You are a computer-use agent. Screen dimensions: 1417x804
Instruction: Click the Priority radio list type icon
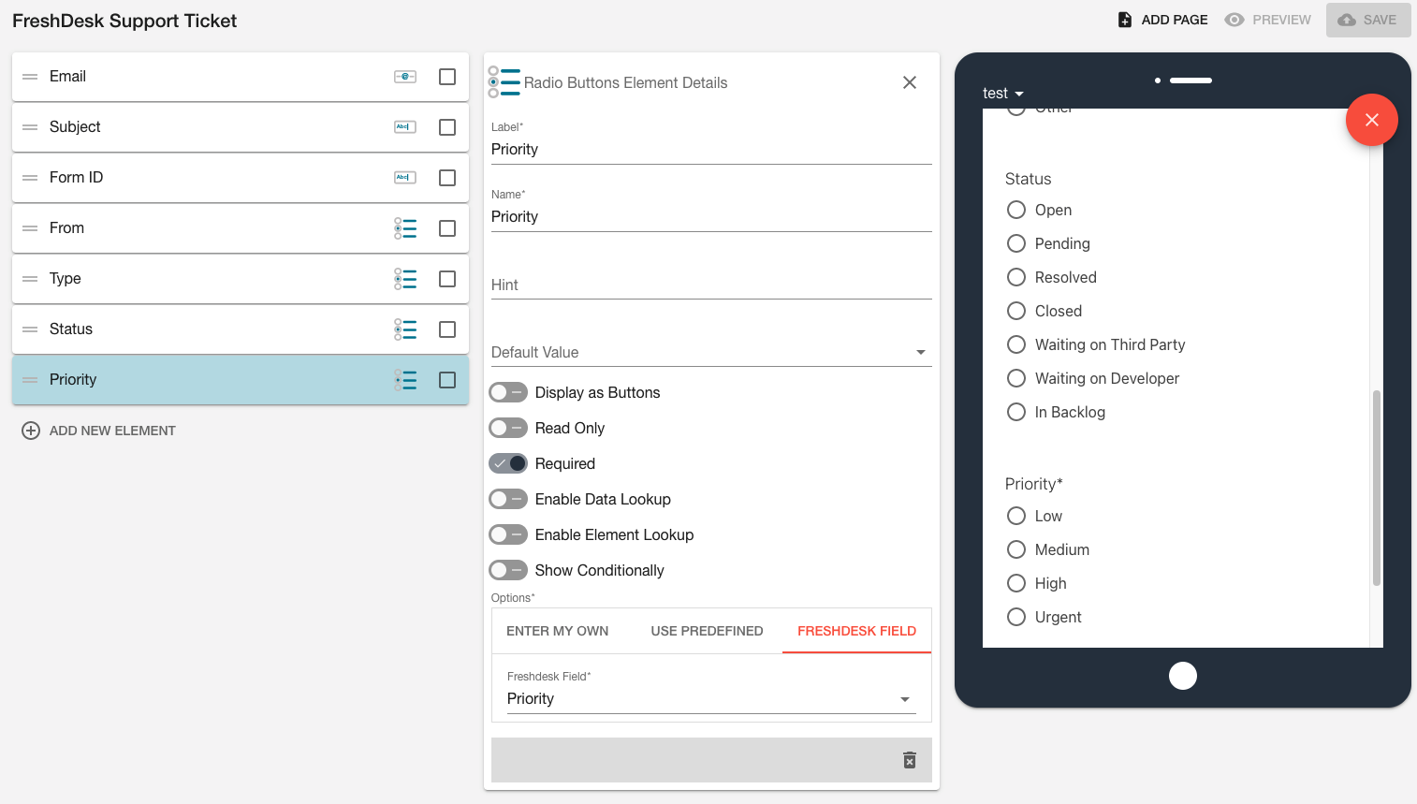point(405,380)
